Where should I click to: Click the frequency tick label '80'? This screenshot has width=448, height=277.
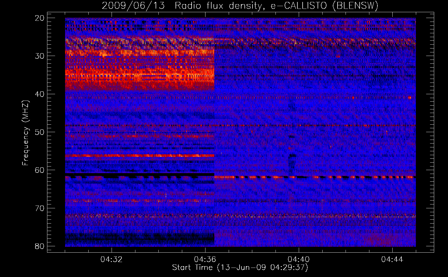point(40,246)
